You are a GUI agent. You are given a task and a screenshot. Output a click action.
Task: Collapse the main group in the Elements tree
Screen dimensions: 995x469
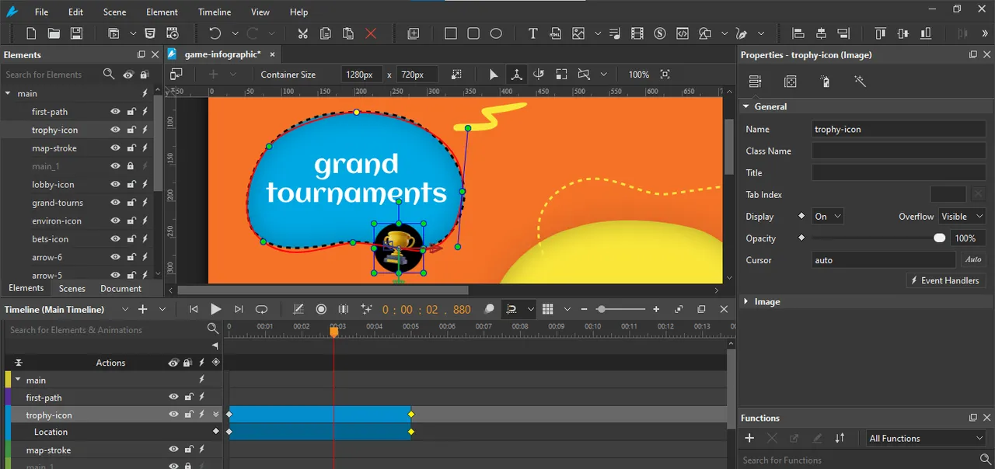9,93
